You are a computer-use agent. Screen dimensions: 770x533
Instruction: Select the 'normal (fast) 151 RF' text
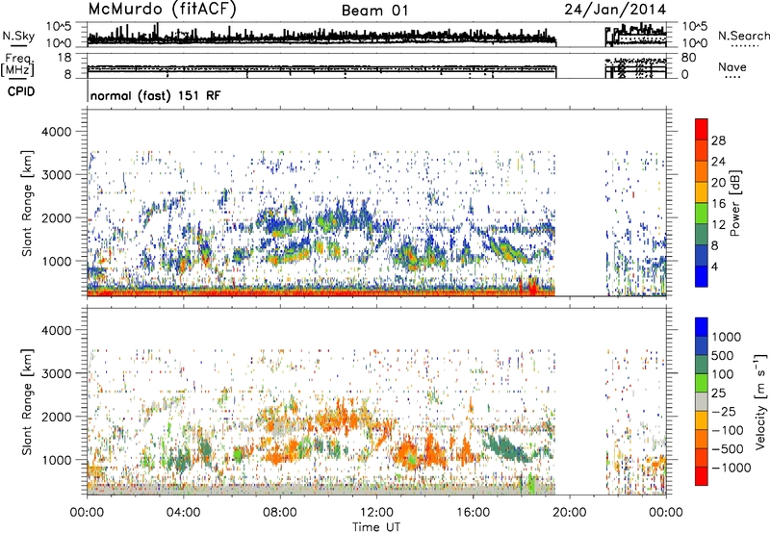coord(156,95)
